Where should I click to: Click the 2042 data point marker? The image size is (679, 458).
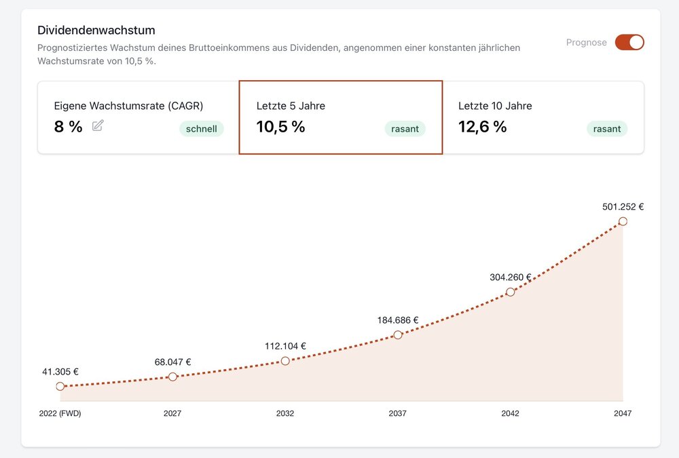coord(510,292)
